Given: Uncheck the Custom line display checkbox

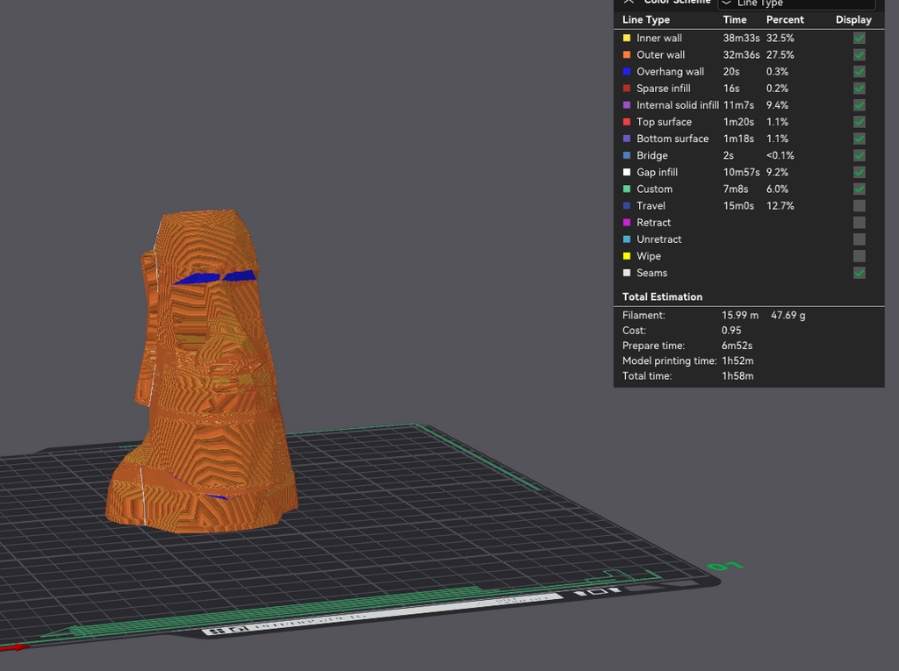Looking at the screenshot, I should [859, 189].
